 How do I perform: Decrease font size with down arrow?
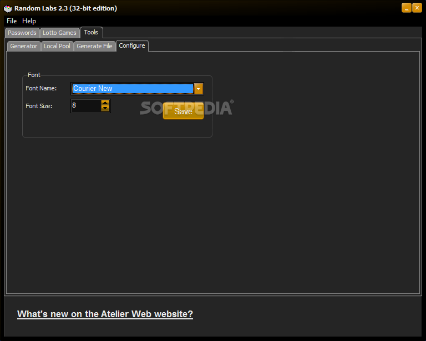105,109
